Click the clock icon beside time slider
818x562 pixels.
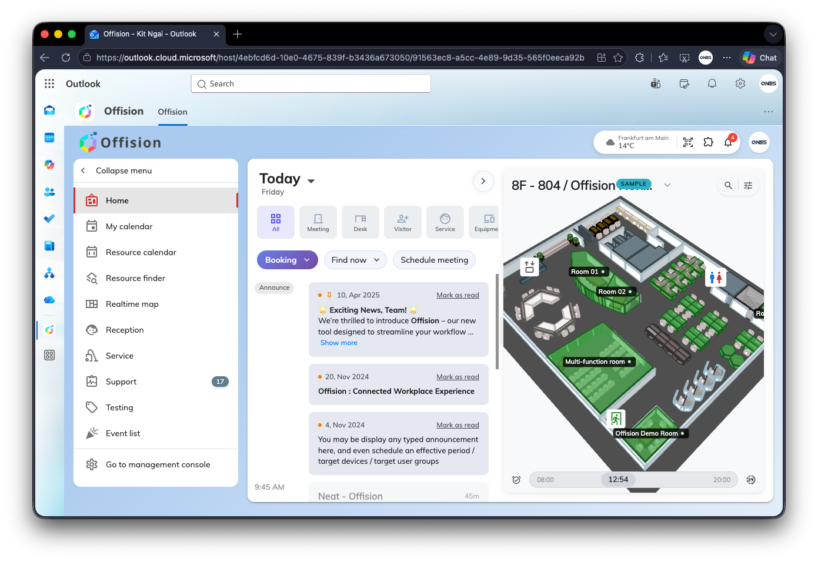516,480
